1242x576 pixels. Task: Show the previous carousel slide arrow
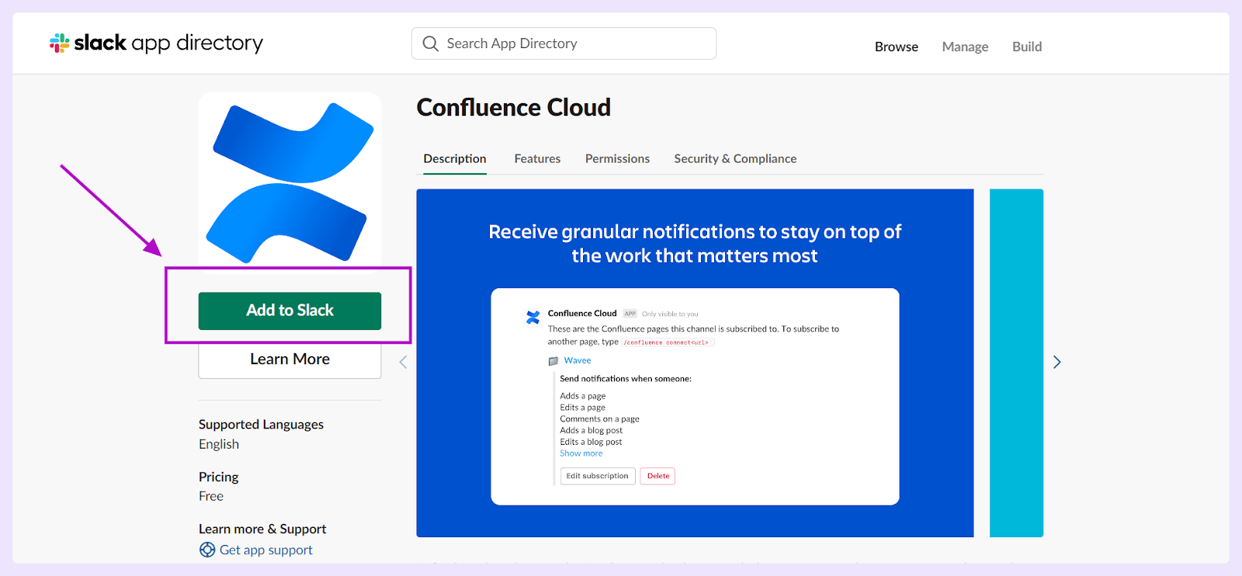403,362
